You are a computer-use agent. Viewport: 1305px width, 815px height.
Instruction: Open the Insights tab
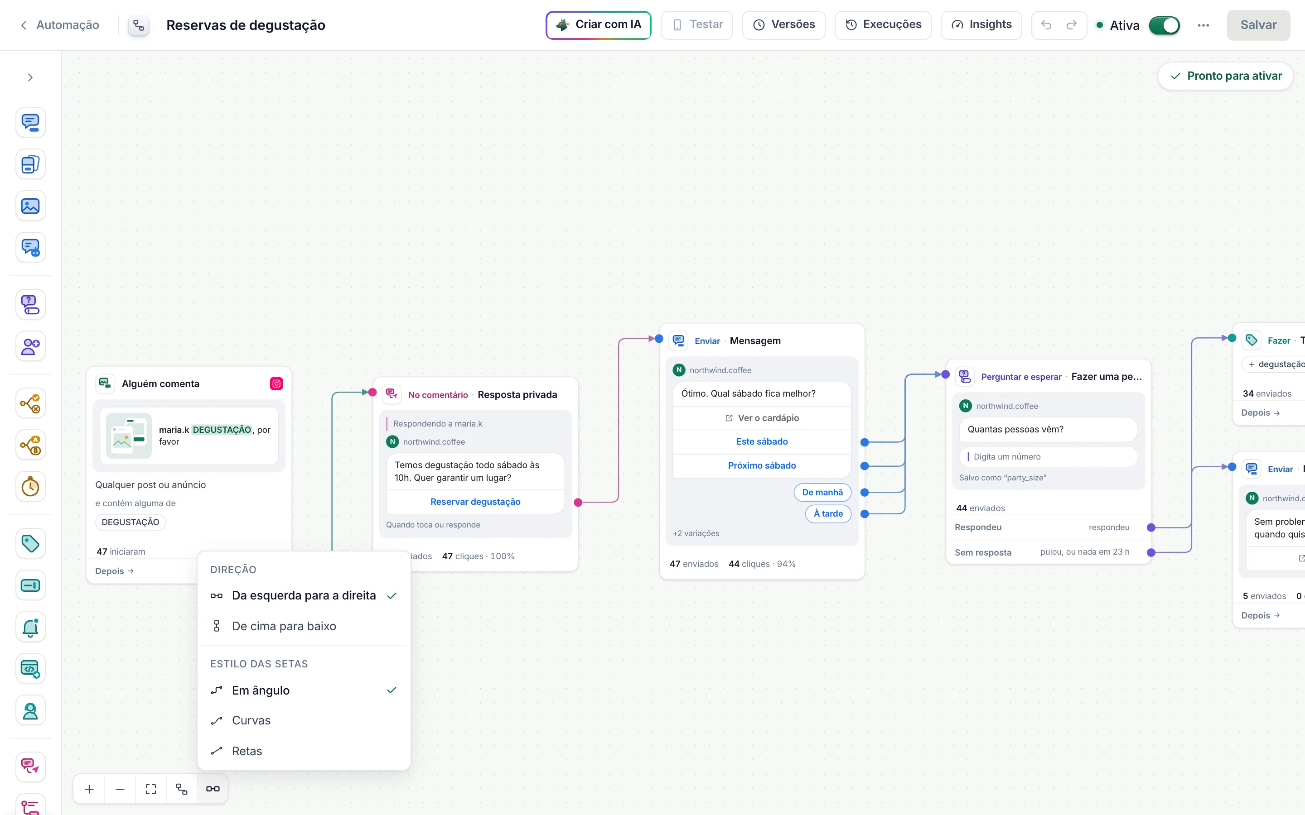pos(981,25)
